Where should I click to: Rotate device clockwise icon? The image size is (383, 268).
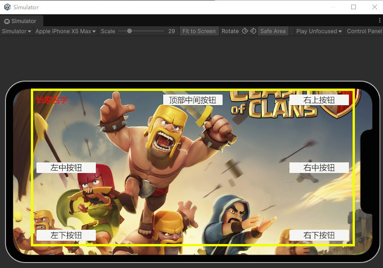click(245, 31)
